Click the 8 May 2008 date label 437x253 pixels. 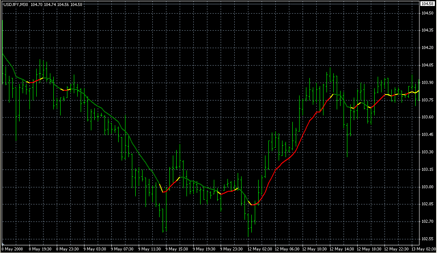12,249
